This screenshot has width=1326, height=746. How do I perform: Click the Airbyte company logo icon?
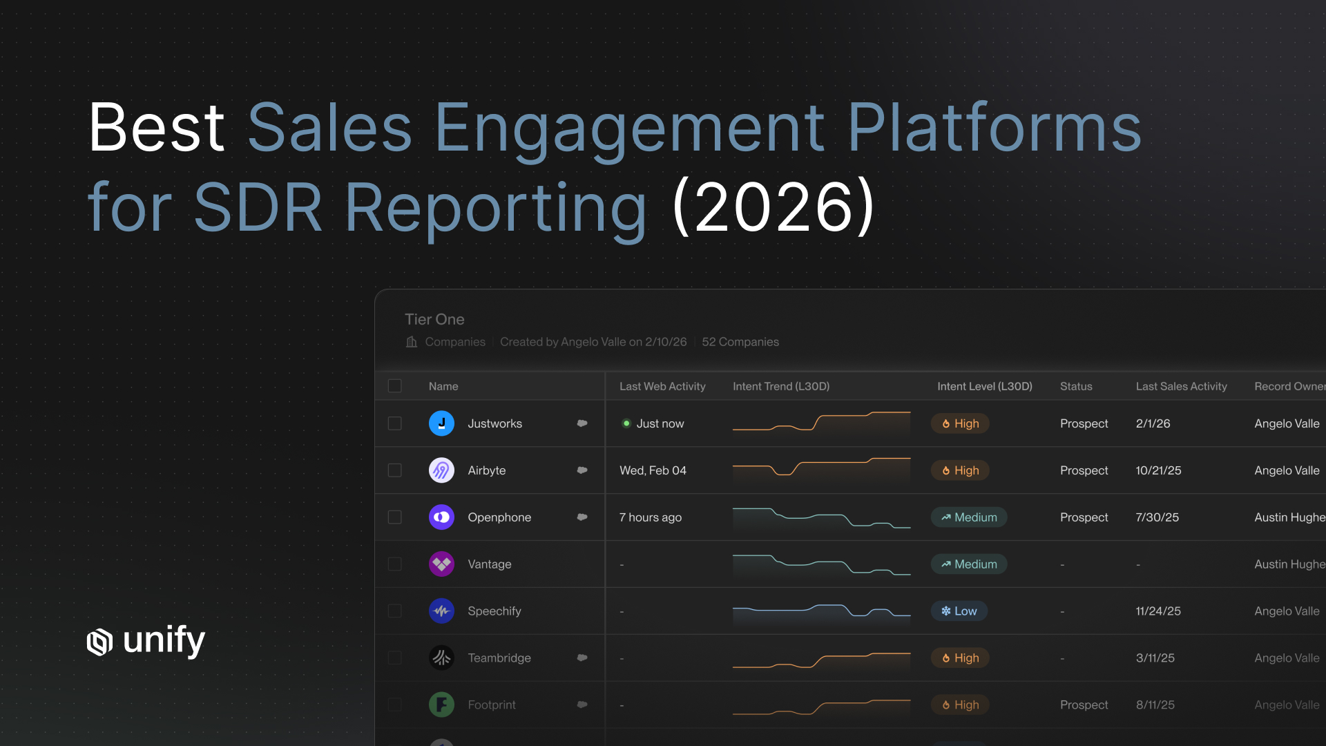(x=441, y=470)
